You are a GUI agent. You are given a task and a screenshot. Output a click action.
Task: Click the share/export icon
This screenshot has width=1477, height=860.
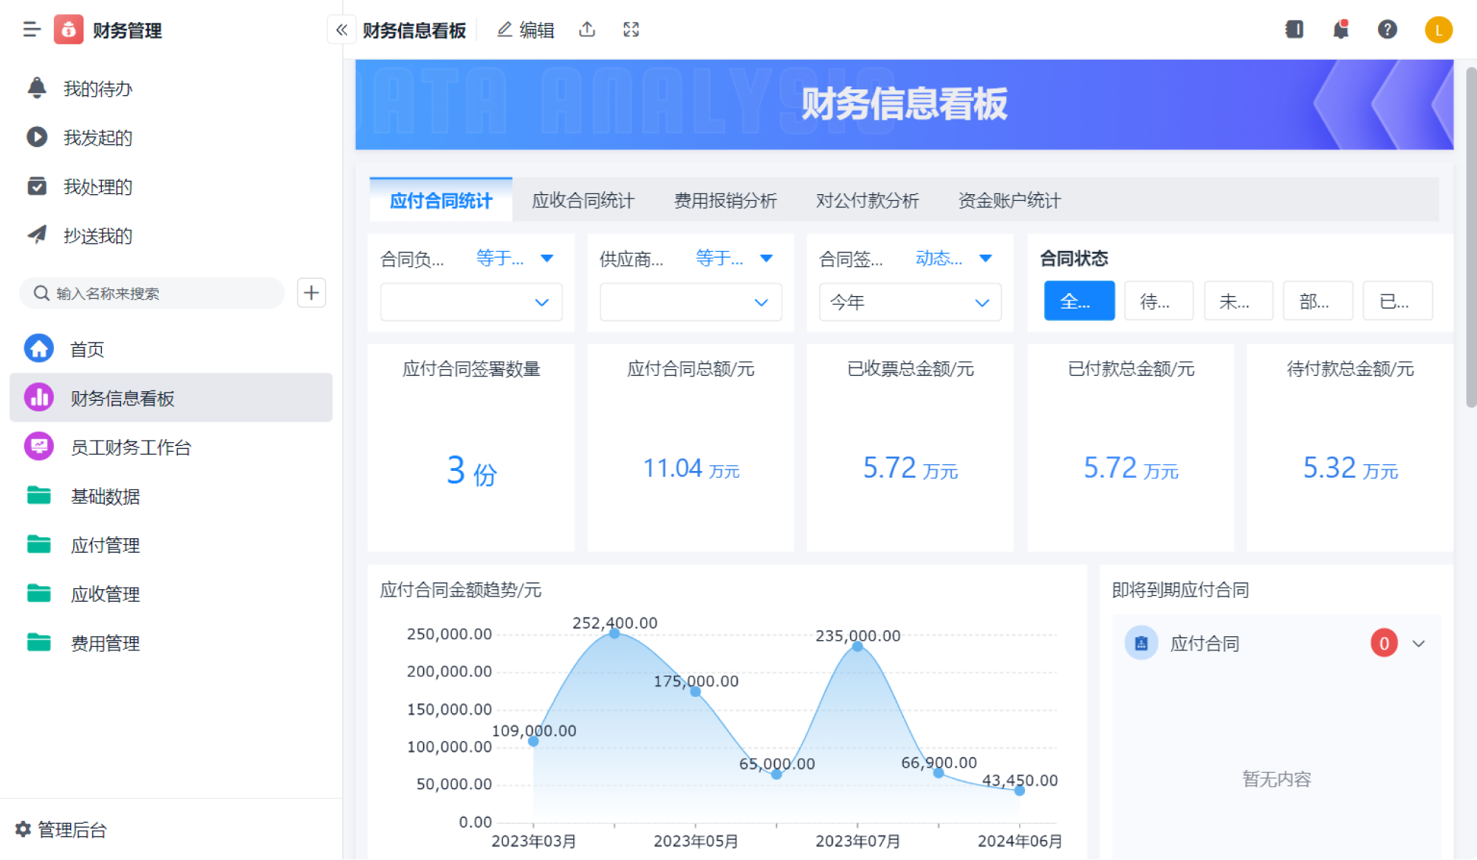coord(587,30)
